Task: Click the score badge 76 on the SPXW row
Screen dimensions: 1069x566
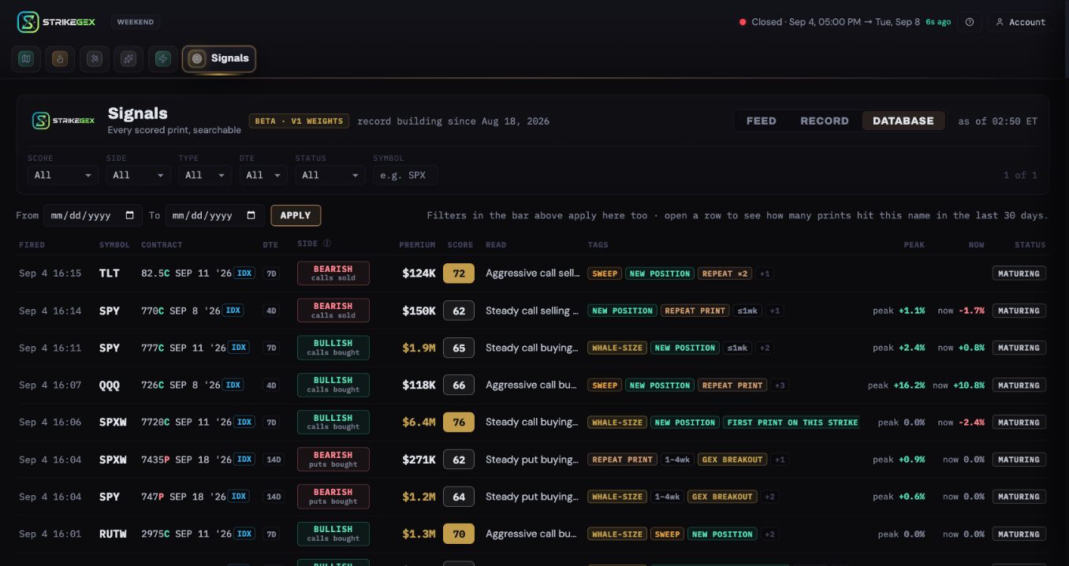Action: tap(459, 423)
